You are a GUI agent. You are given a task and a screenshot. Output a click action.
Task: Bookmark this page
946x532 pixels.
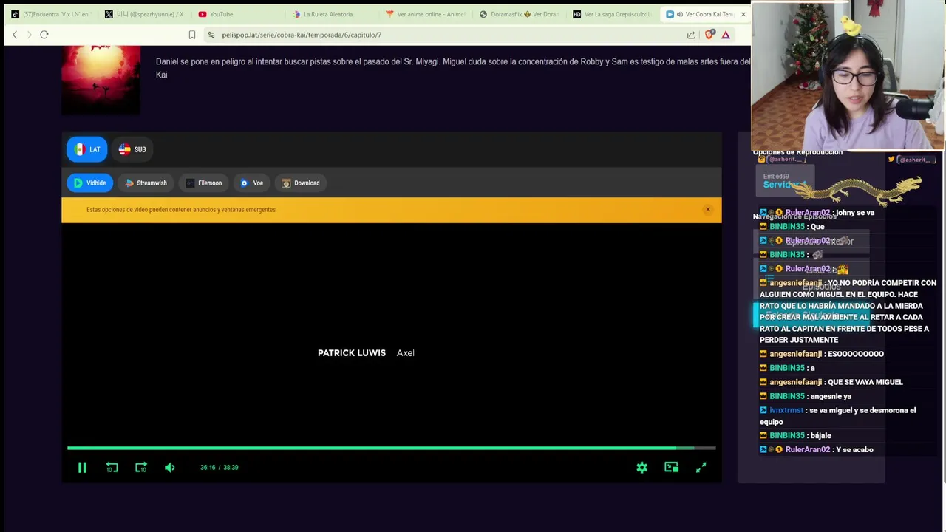[x=192, y=35]
